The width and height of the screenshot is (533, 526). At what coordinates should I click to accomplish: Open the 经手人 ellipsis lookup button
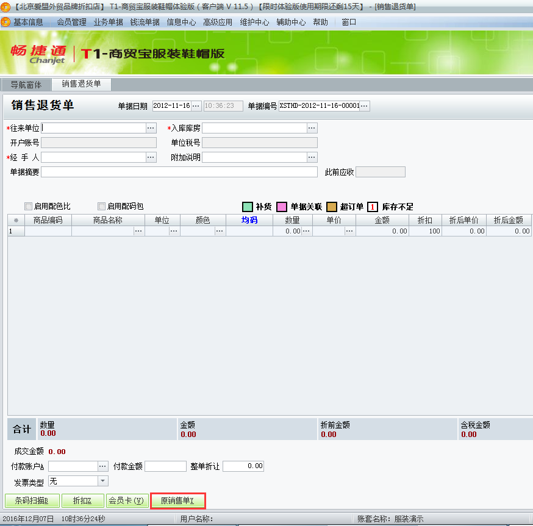point(151,157)
